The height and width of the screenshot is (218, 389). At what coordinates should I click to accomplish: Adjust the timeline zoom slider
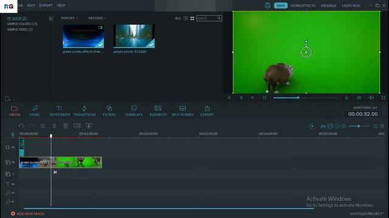pos(359,127)
